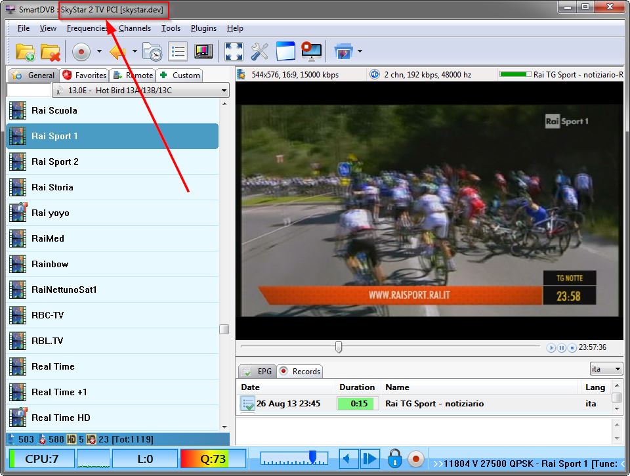Switch to the Remote tab
Image resolution: width=630 pixels, height=476 pixels.
click(133, 76)
